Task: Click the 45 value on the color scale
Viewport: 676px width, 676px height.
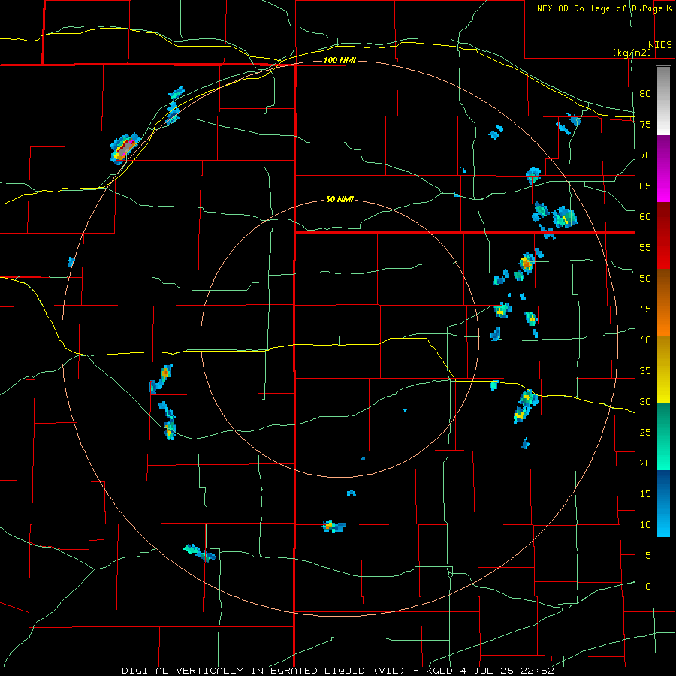Action: [x=645, y=309]
